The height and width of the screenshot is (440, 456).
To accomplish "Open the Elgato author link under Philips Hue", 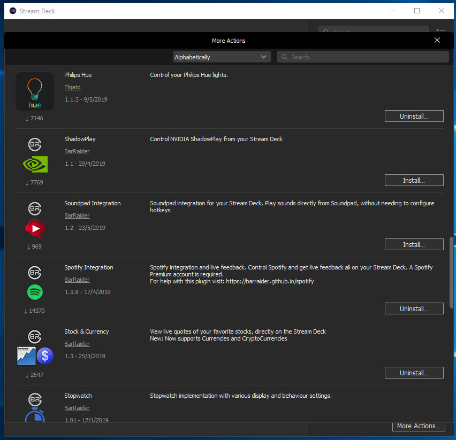I will pos(72,87).
